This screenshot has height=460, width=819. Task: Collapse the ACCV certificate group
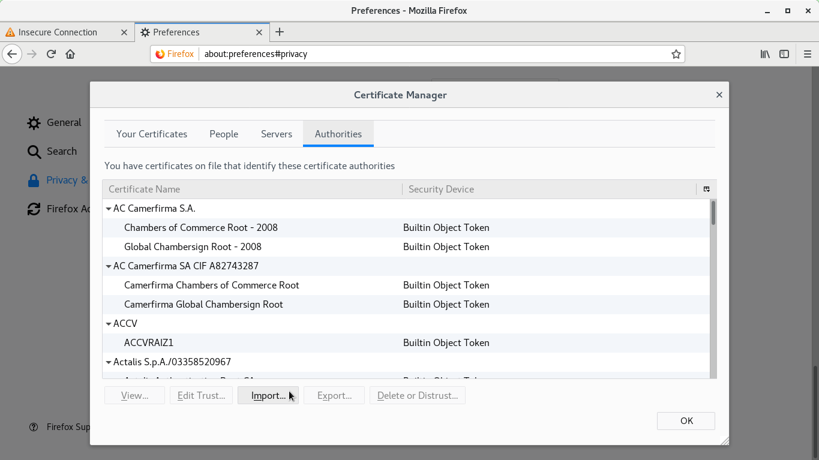(x=109, y=323)
